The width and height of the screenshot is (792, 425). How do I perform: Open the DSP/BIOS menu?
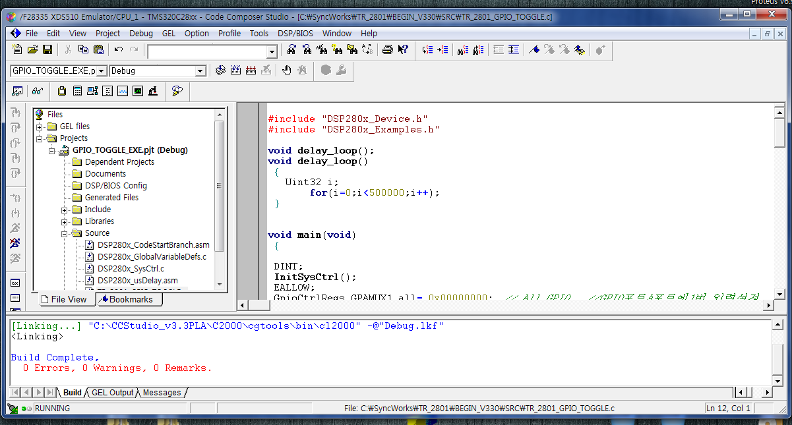(x=294, y=33)
